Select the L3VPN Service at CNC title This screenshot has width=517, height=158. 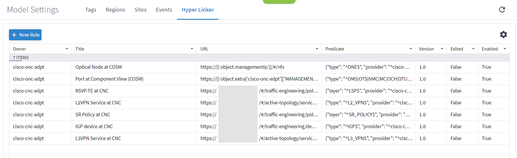pos(98,138)
